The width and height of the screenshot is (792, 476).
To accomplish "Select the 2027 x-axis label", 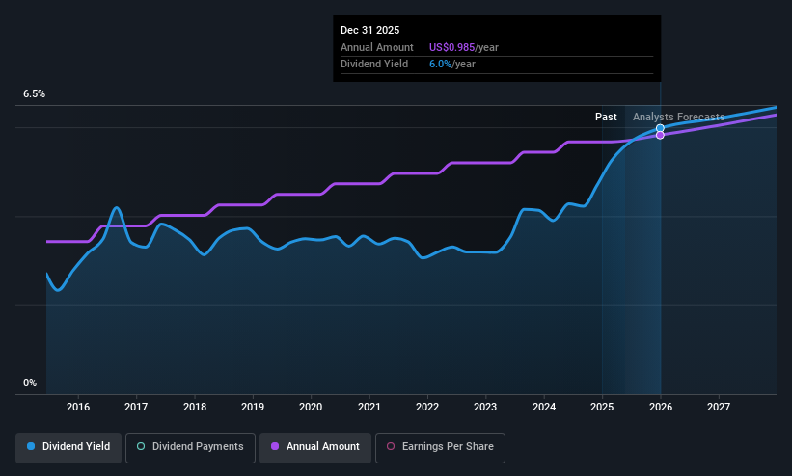I will [x=719, y=407].
